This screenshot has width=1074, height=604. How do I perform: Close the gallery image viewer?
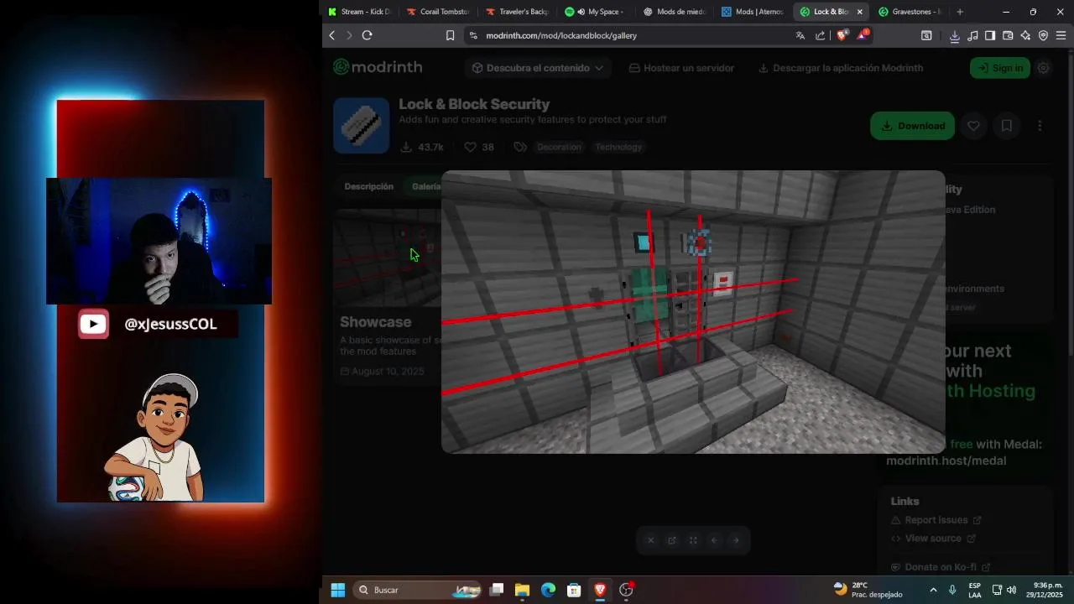tap(650, 540)
